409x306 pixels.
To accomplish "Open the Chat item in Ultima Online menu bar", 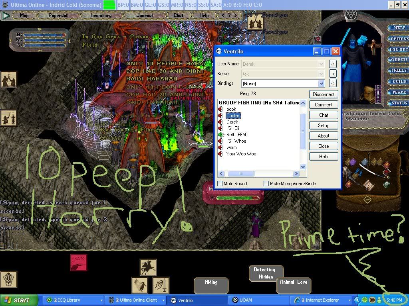I will pyautogui.click(x=179, y=16).
